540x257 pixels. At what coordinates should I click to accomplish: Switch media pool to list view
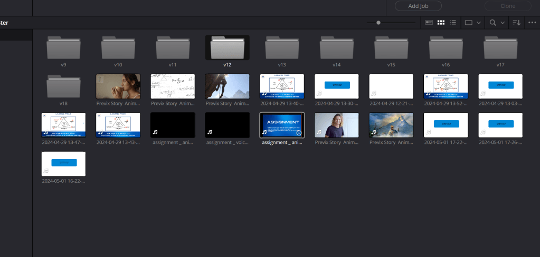point(453,23)
